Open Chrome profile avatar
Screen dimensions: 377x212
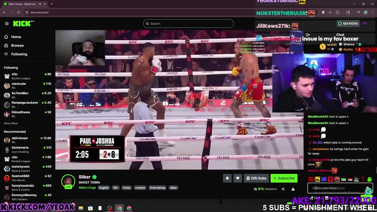(x=366, y=12)
